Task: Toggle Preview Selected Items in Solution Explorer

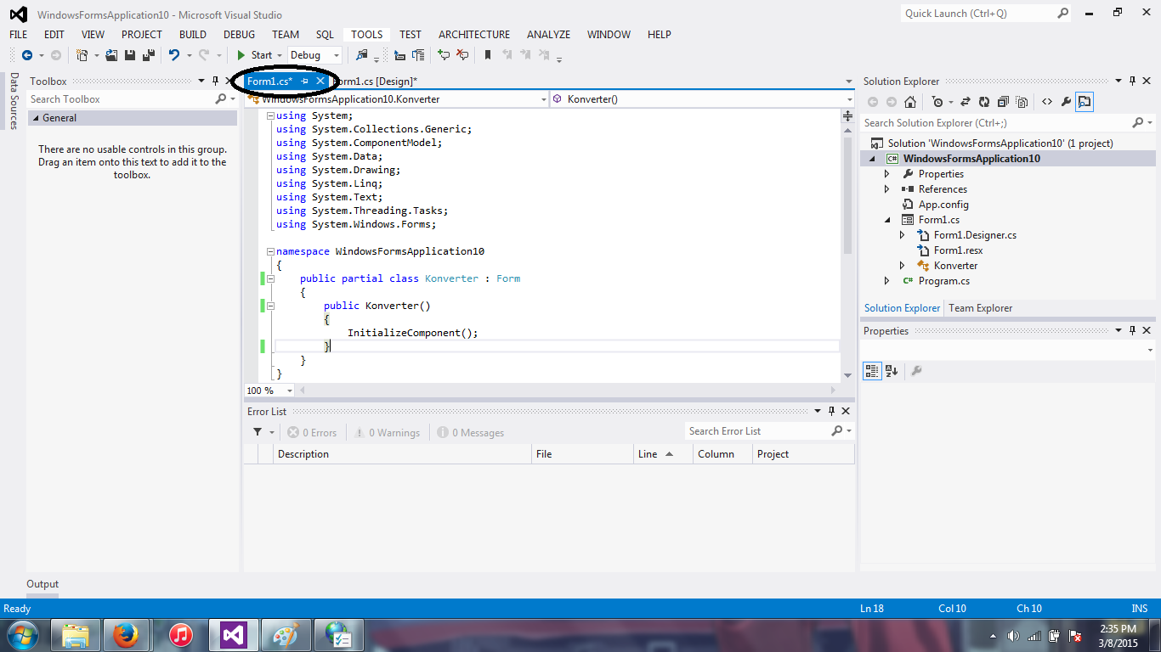Action: (1085, 102)
